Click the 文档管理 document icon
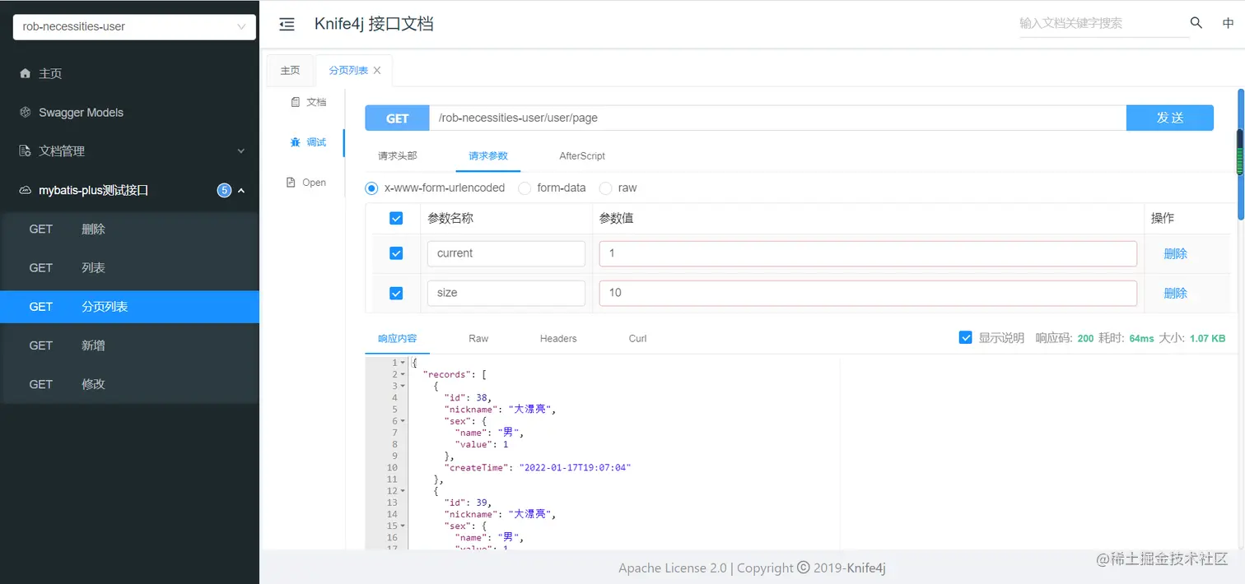Viewport: 1245px width, 584px height. [x=25, y=151]
